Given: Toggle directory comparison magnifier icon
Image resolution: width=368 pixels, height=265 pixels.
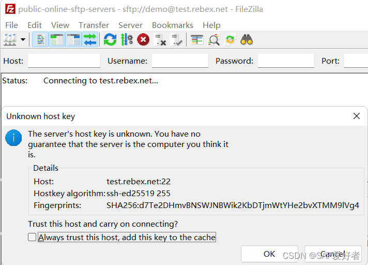Looking at the screenshot, I should [x=214, y=40].
